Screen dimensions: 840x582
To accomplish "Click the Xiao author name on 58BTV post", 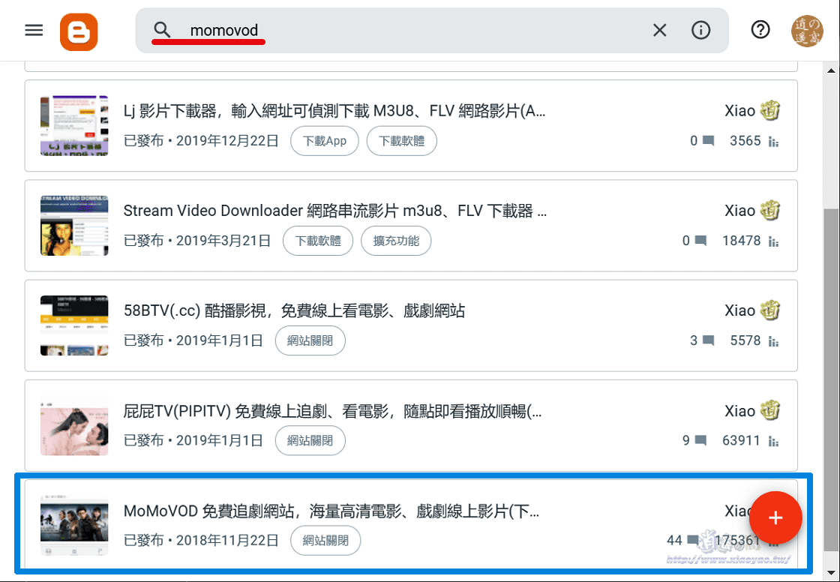I will [x=739, y=310].
